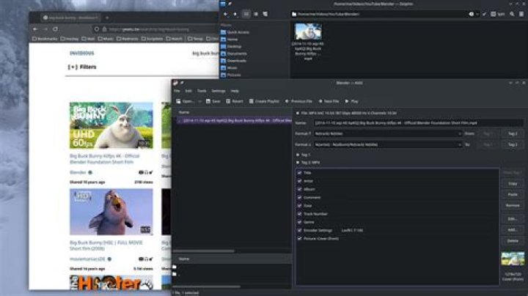Save tags with the Save toolbar button

point(213,101)
